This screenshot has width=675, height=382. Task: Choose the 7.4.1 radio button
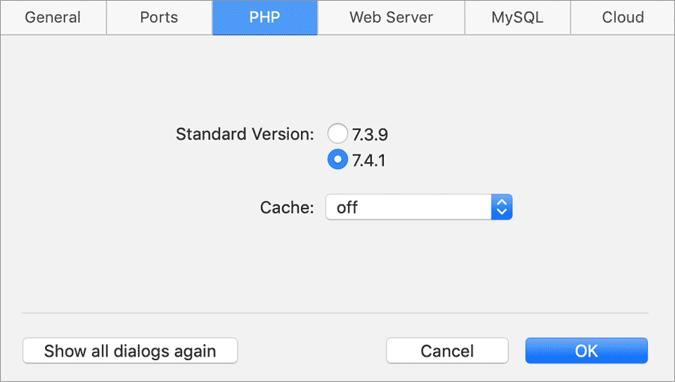(337, 159)
